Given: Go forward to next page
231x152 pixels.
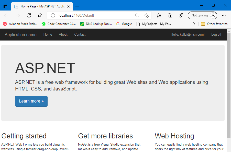Looking at the screenshot, I should [x=18, y=15].
